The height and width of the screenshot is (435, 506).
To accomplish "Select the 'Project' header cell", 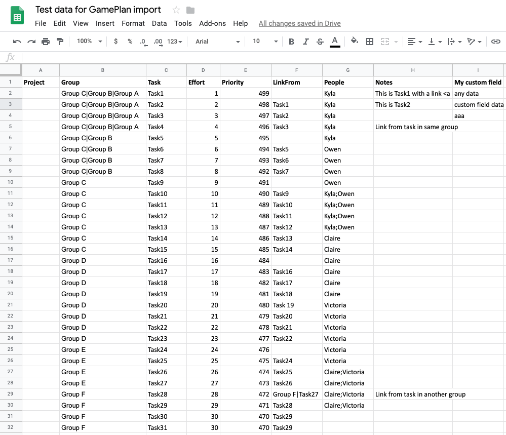I will 41,82.
